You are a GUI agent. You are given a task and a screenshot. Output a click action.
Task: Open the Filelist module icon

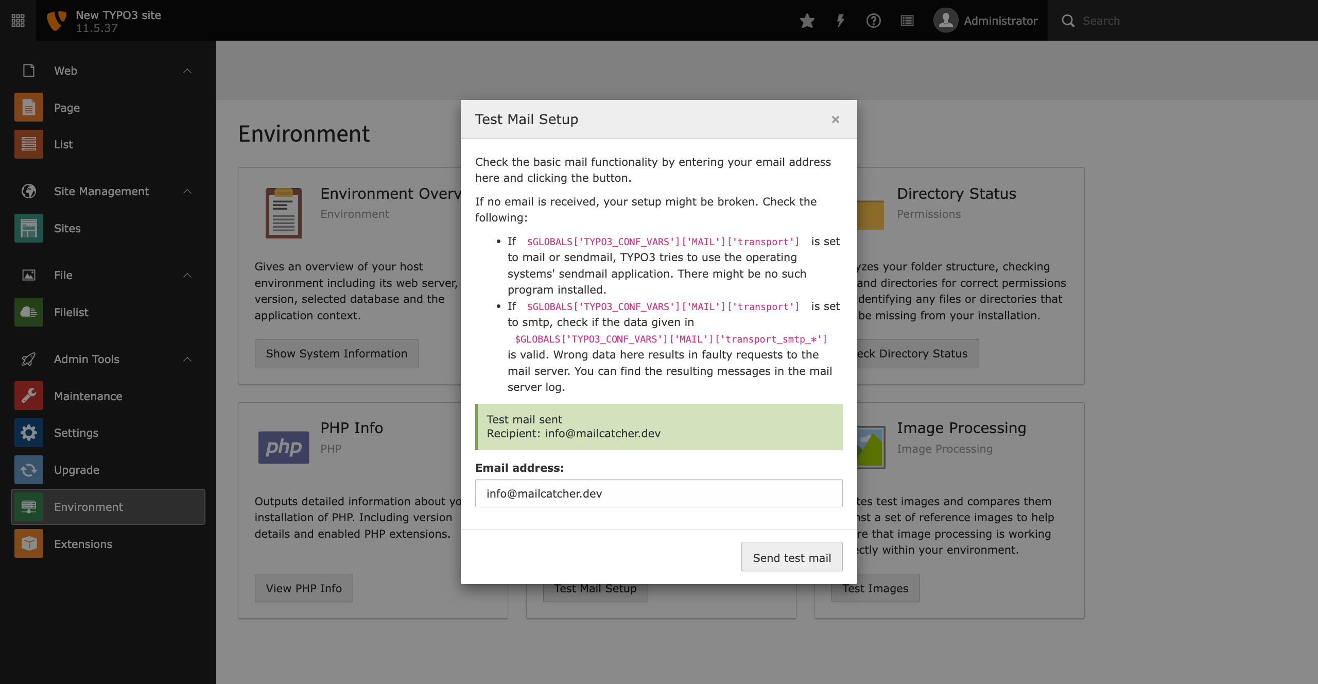click(x=28, y=312)
